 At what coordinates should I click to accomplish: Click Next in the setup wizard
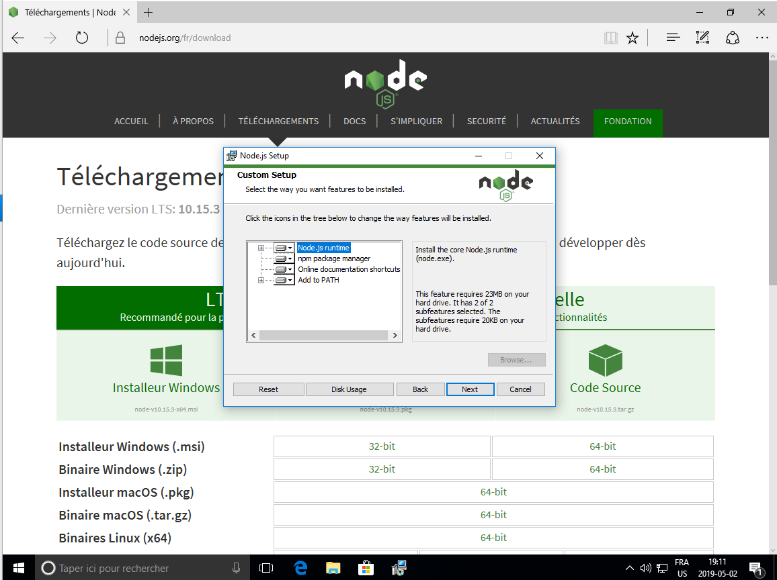click(470, 389)
